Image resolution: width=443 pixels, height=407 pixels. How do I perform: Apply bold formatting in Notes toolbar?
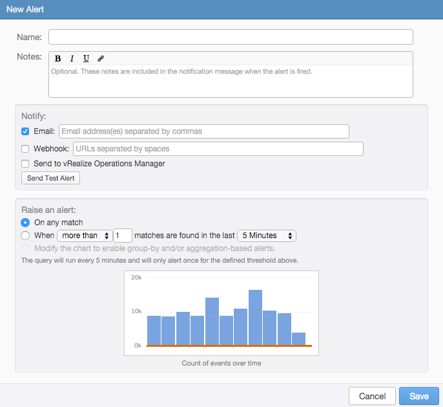point(58,58)
